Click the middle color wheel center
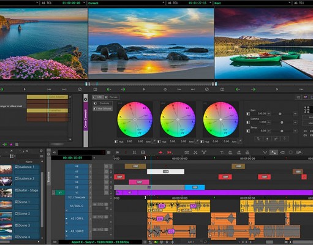 pyautogui.click(x=178, y=119)
